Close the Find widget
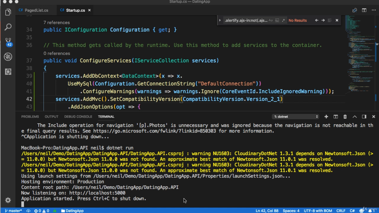 [x=337, y=21]
